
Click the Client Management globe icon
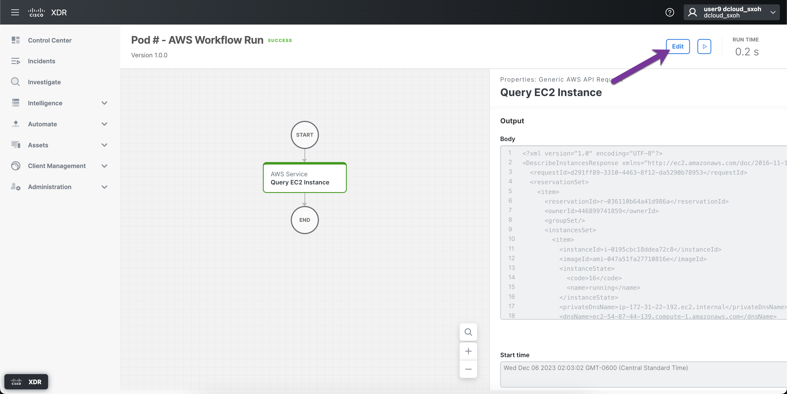(x=16, y=166)
